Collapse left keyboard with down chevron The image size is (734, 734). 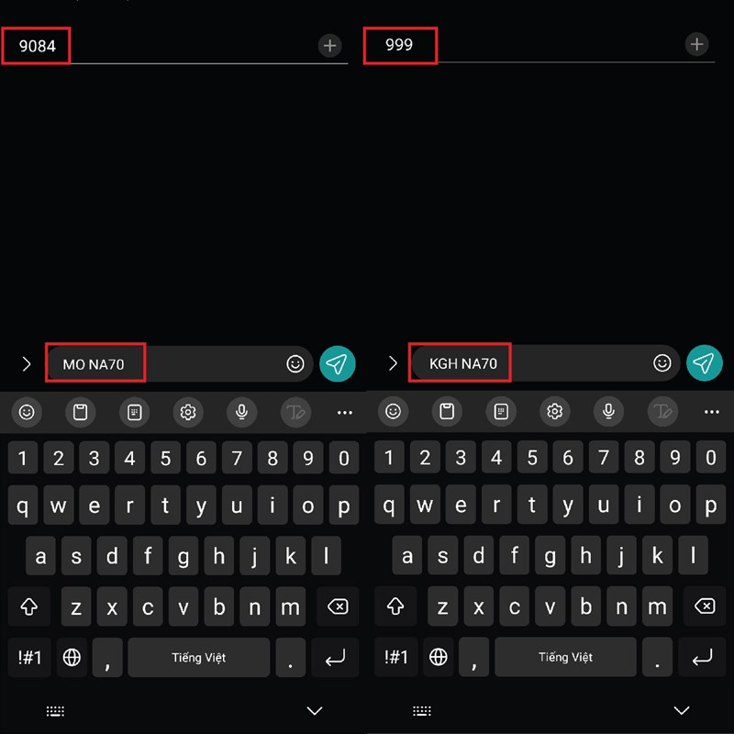(314, 710)
